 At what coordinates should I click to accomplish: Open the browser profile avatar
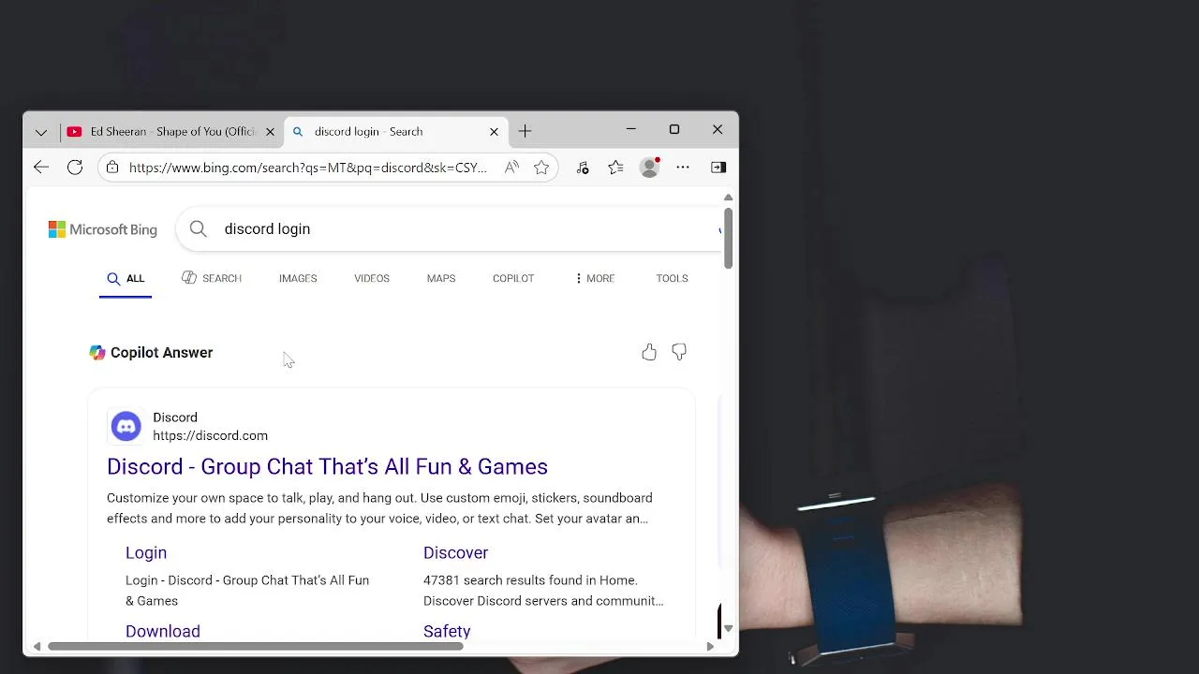[x=649, y=168]
